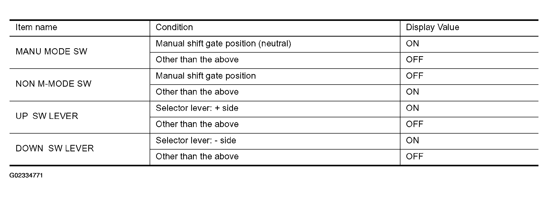Image resolution: width=548 pixels, height=197 pixels.
Task: Click OFF value in DOWN SW LEVER row
Action: click(x=414, y=157)
